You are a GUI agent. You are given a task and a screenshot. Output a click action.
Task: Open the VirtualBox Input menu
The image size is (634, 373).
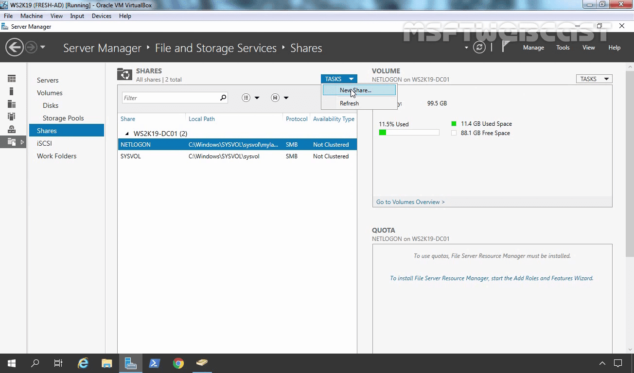pos(77,16)
